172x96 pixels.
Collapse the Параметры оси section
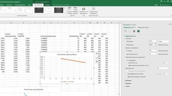(x=124, y=36)
